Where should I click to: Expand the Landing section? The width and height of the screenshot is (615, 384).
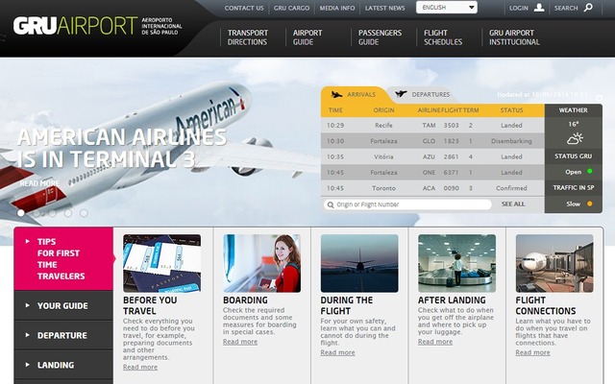coord(63,365)
